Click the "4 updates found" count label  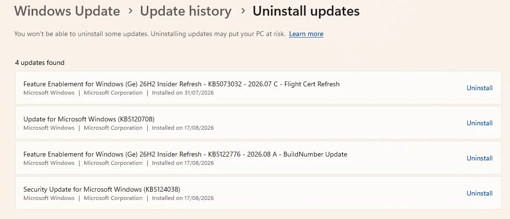[x=39, y=62]
